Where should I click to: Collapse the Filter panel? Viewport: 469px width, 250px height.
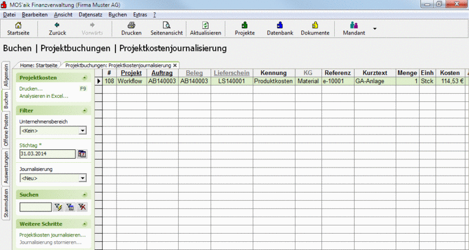tap(84, 111)
